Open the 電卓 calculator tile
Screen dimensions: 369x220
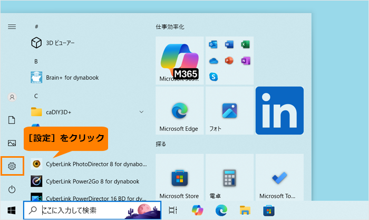(230, 177)
